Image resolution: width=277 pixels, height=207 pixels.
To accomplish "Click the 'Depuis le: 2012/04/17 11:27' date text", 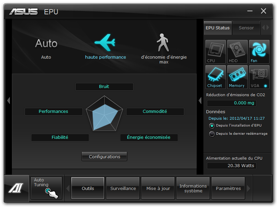I will coord(236,118).
